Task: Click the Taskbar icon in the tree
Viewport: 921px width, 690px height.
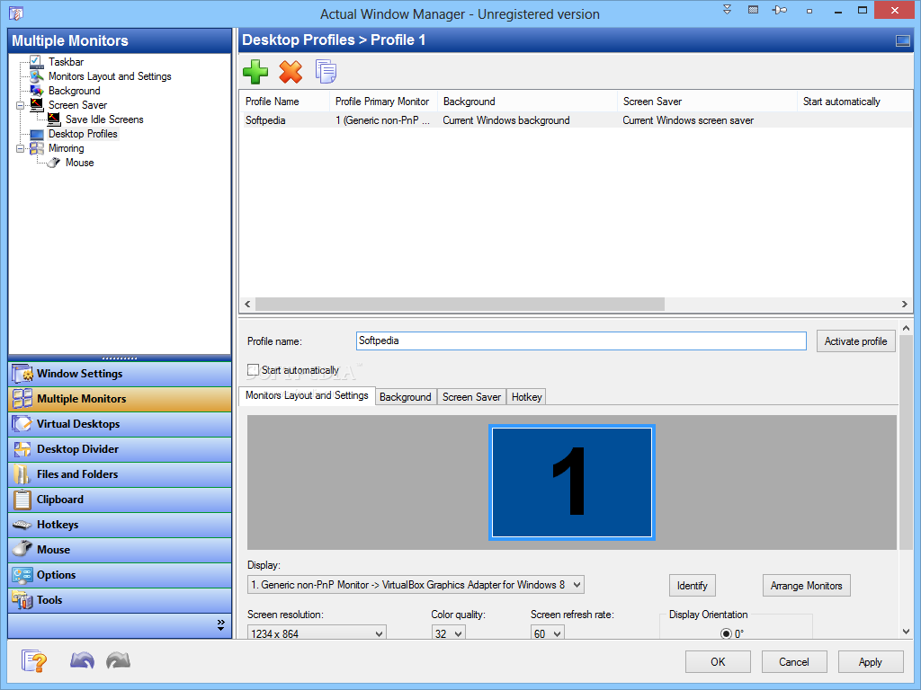Action: pyautogui.click(x=36, y=62)
